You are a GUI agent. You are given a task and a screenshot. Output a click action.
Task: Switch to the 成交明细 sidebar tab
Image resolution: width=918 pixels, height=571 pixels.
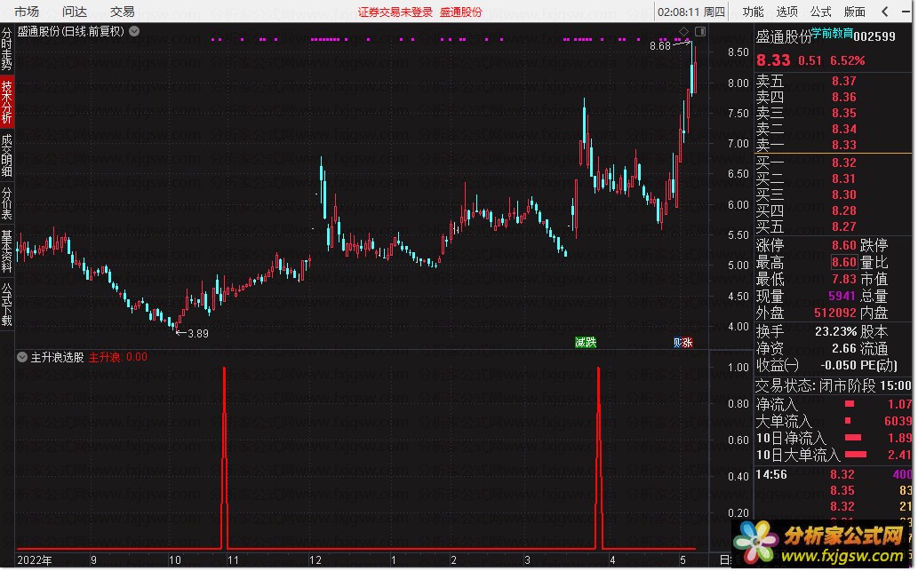[x=7, y=155]
